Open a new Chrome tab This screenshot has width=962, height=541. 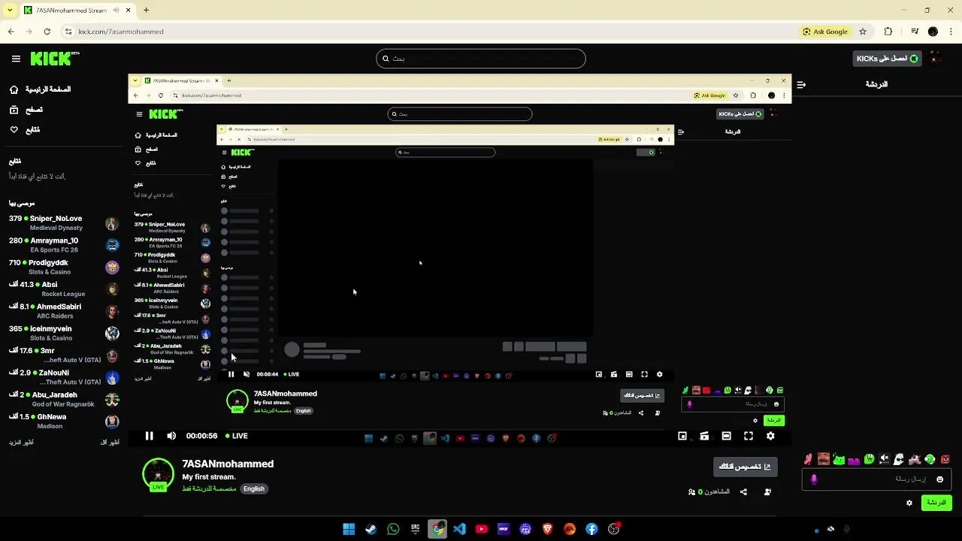click(x=146, y=11)
